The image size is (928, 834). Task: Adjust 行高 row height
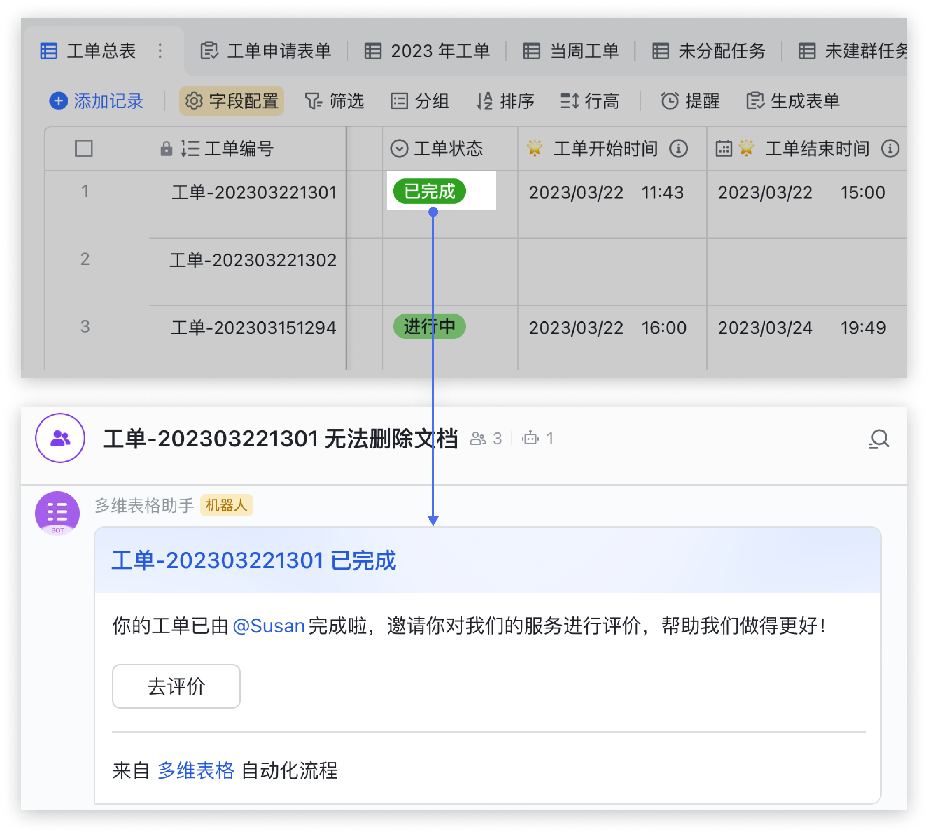(590, 102)
